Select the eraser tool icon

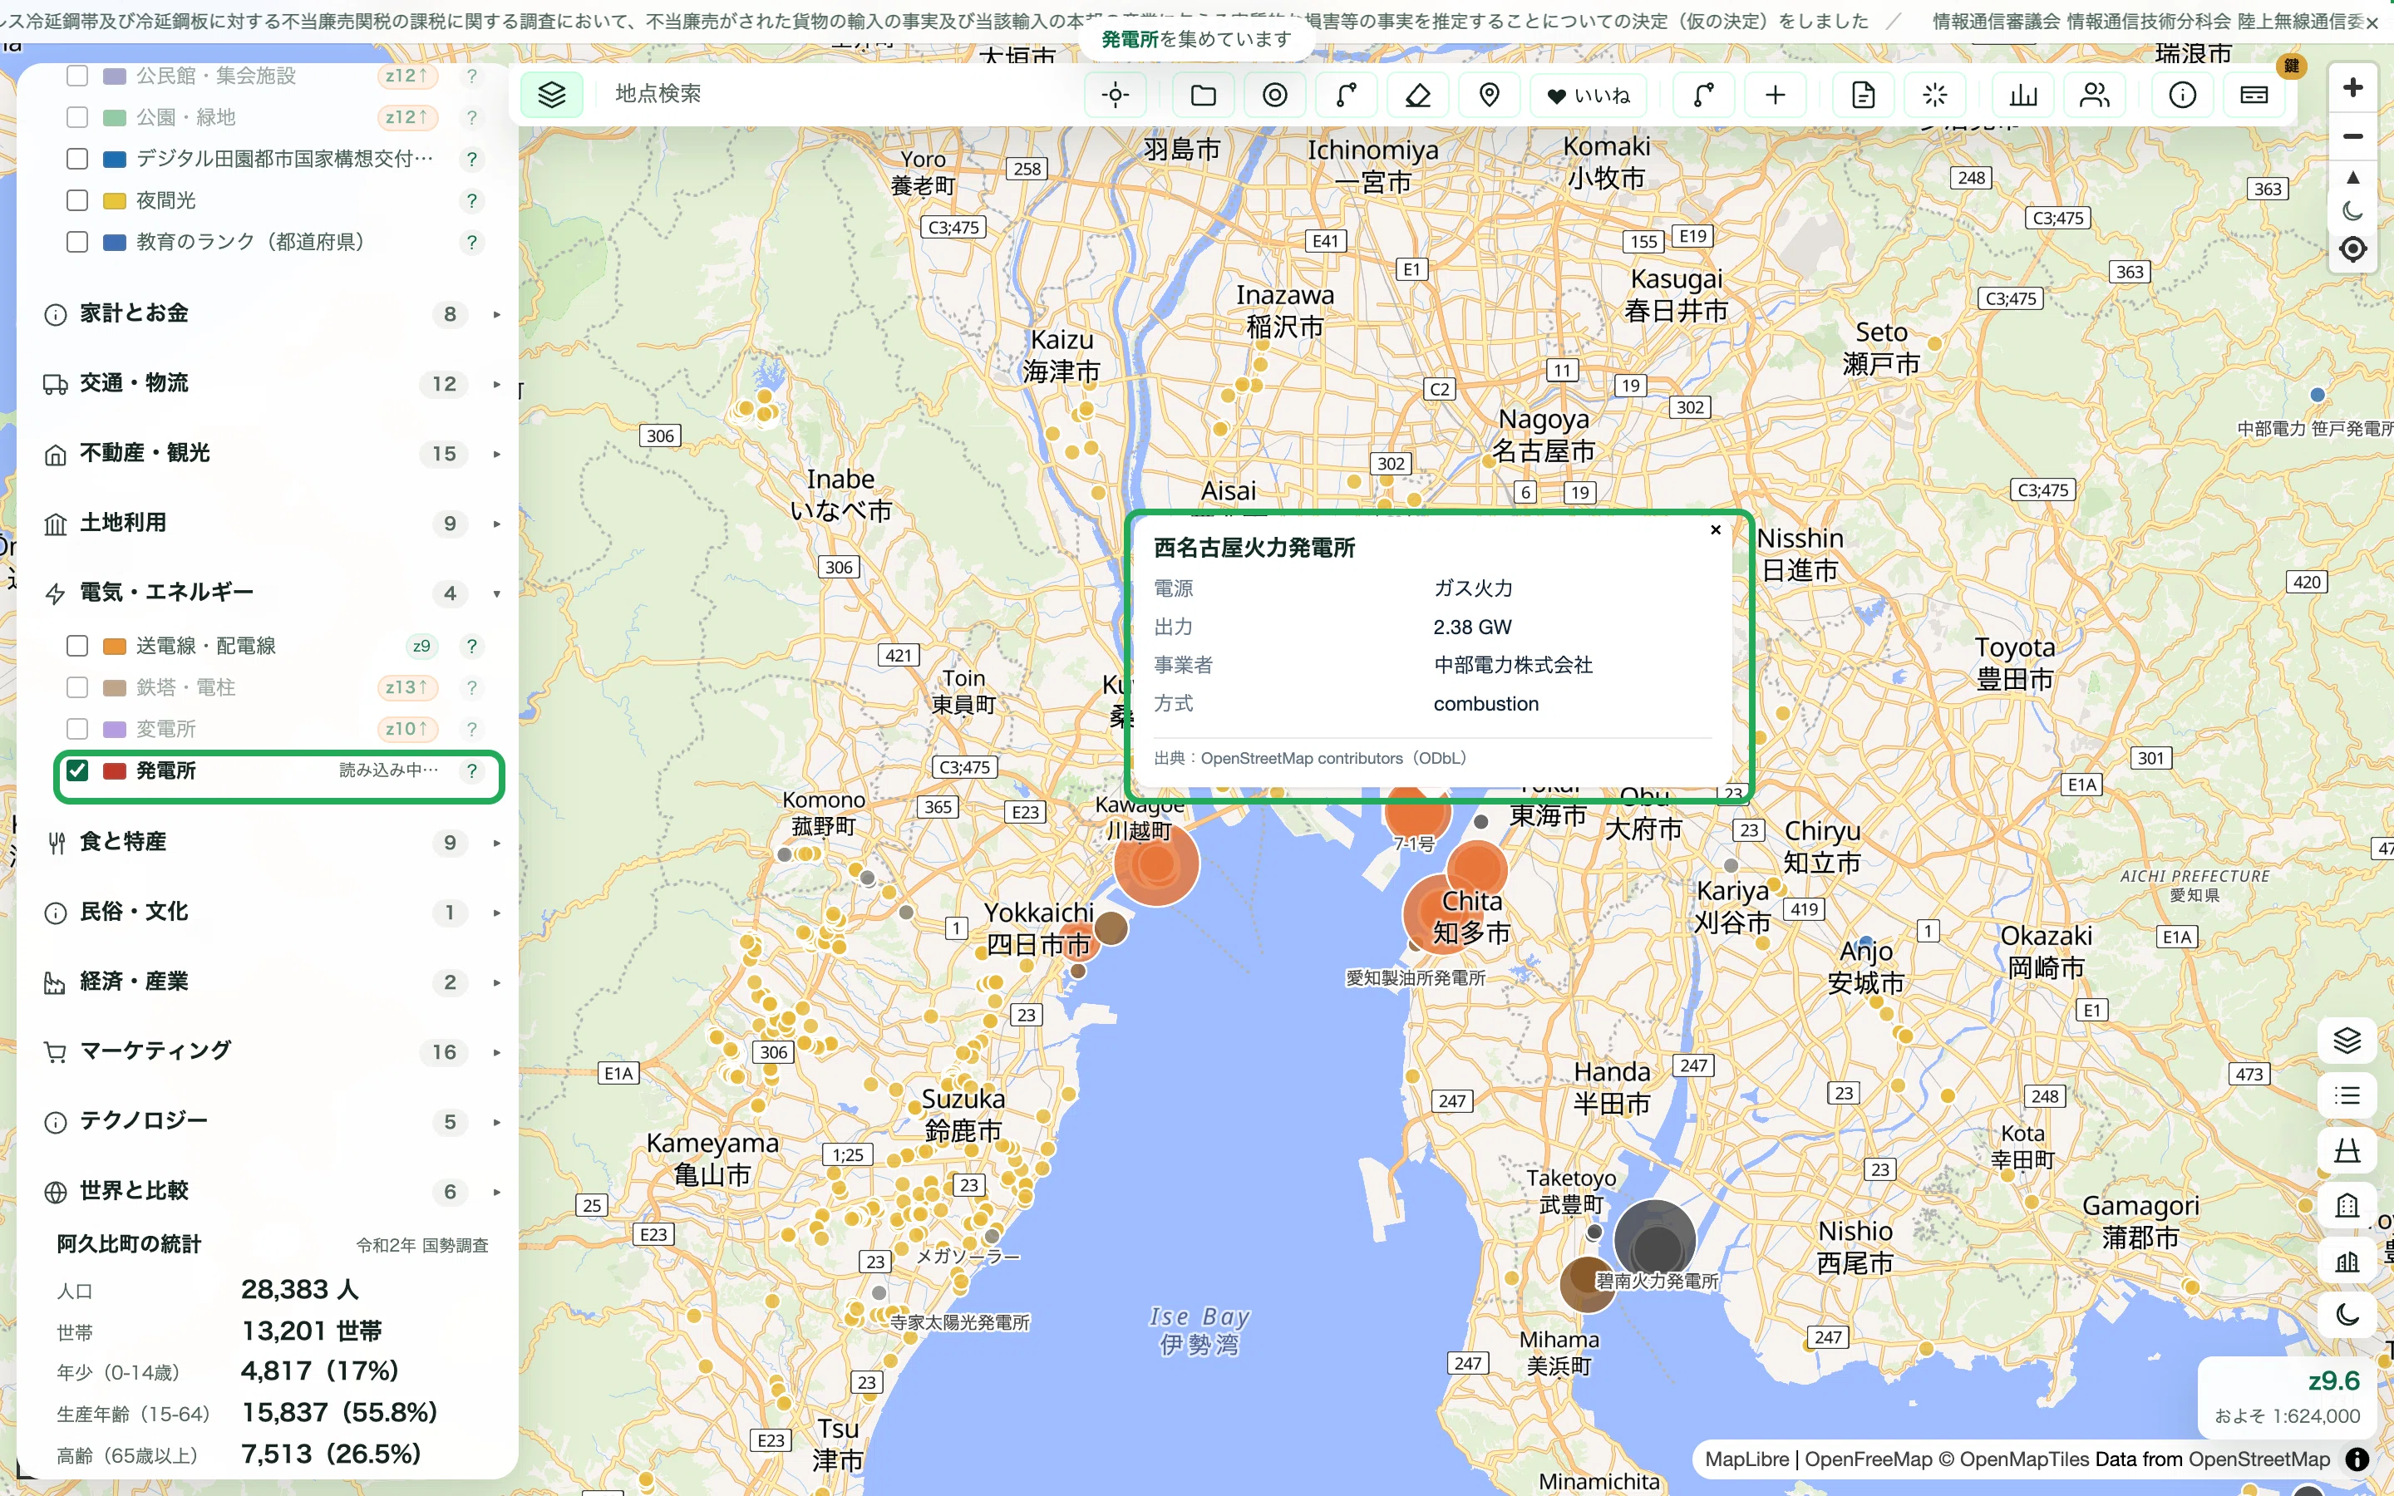click(x=1417, y=95)
